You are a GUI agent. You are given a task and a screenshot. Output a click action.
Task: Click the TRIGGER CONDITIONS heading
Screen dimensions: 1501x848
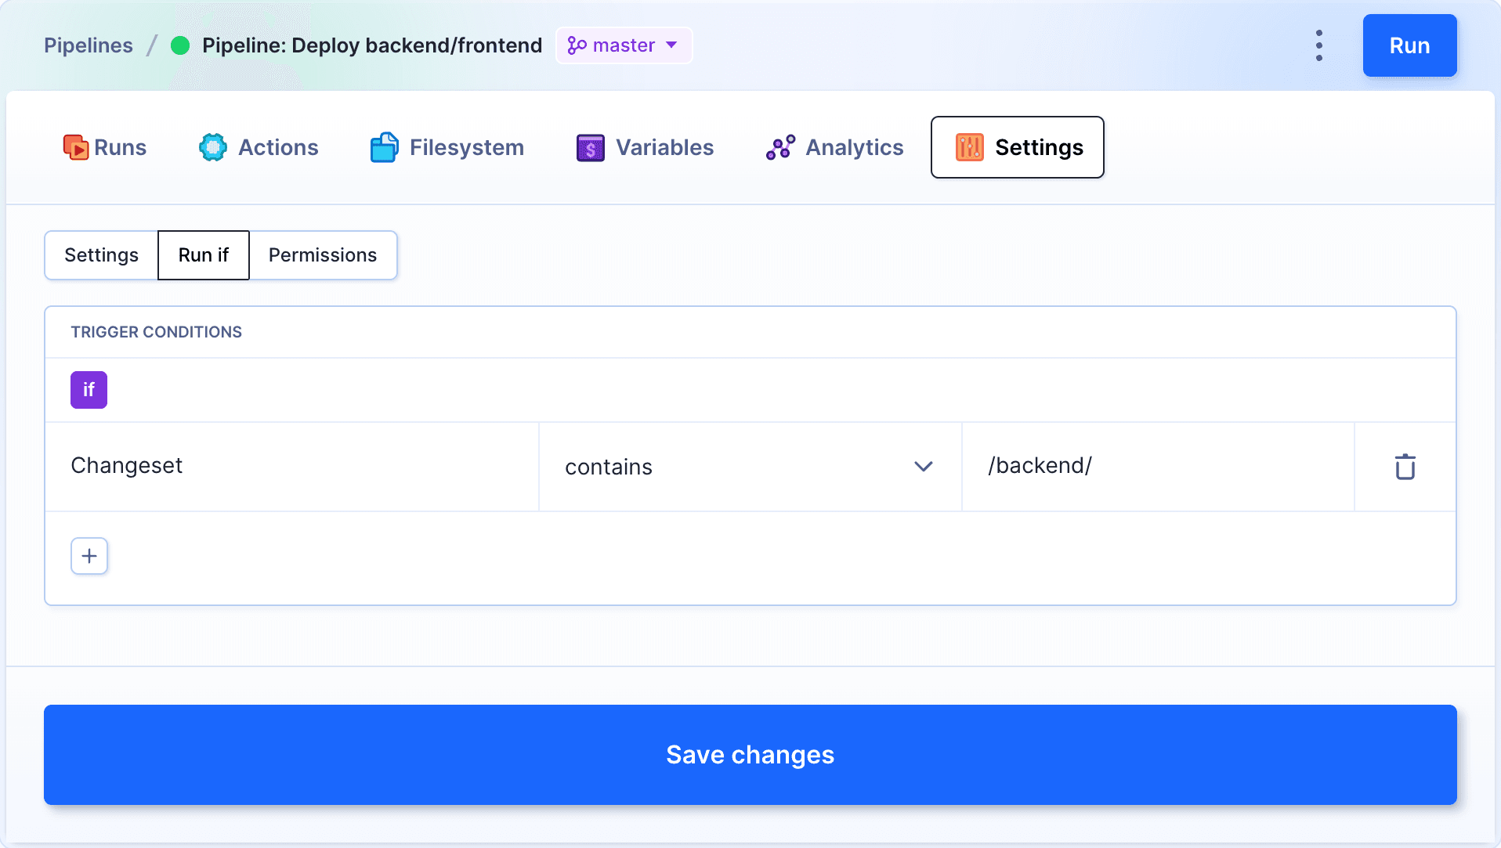pos(157,332)
